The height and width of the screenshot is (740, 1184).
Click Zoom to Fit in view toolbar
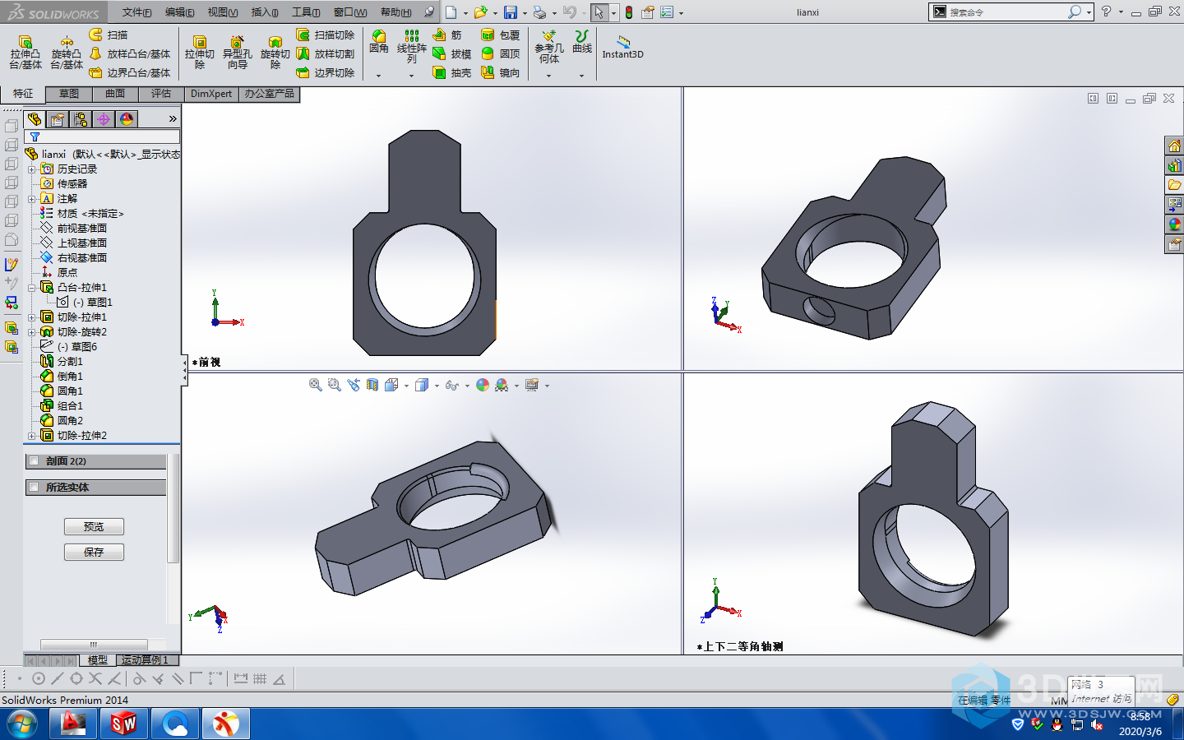(x=315, y=385)
